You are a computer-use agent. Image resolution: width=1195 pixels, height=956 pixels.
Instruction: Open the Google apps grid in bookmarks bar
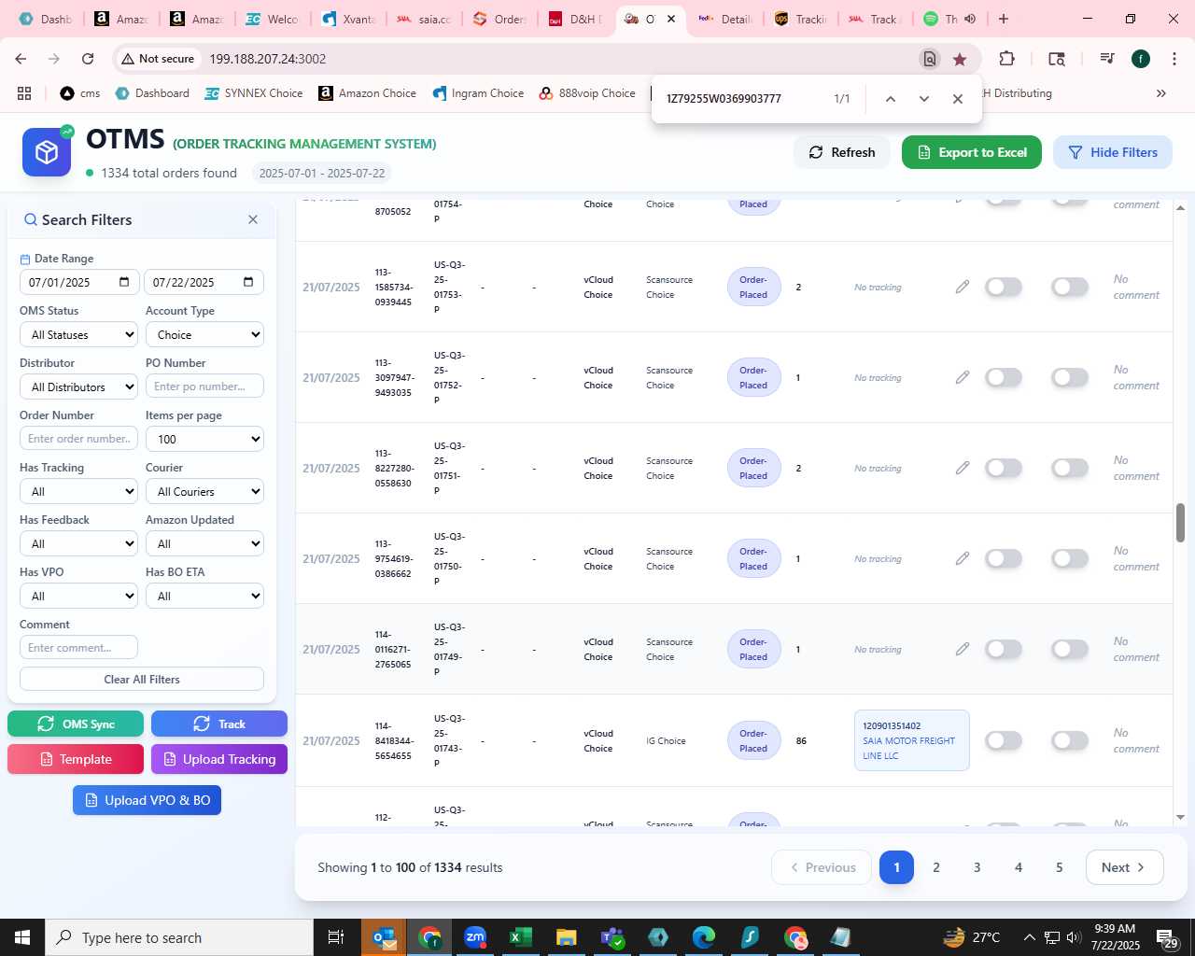pyautogui.click(x=24, y=93)
